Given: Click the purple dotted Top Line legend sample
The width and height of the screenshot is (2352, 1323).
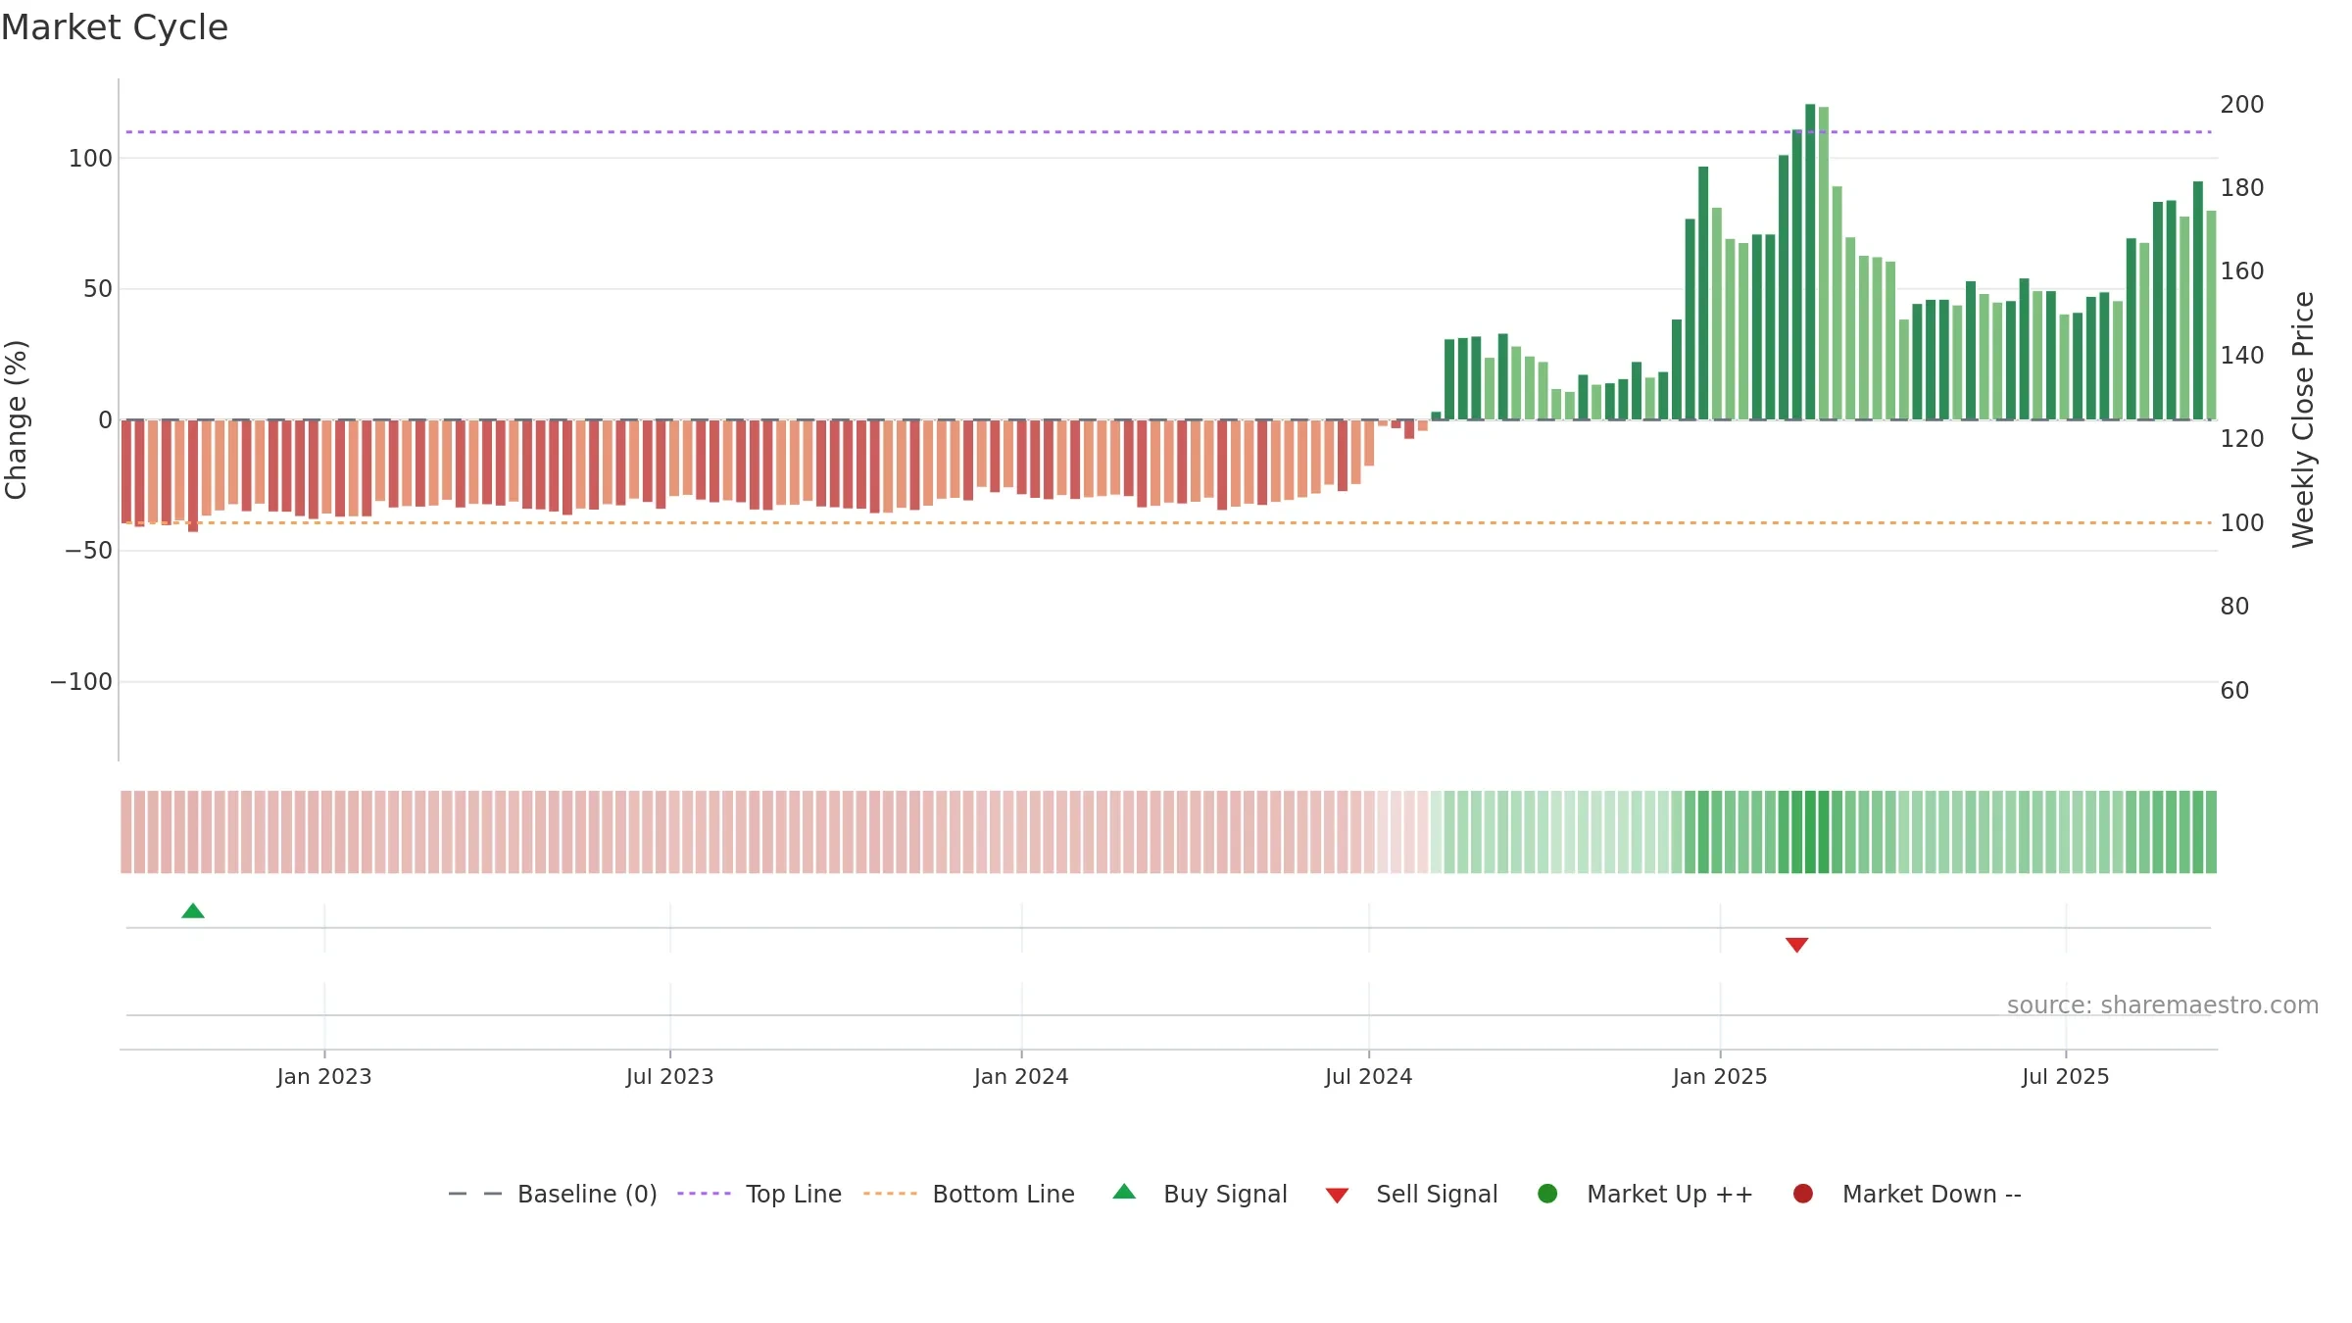Looking at the screenshot, I should [704, 1194].
